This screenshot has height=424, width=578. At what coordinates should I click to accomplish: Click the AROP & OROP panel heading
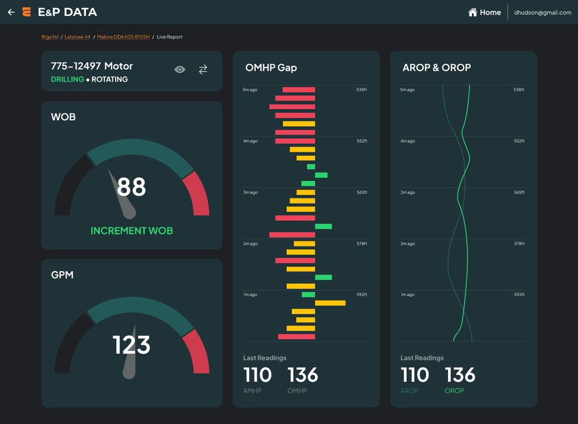(x=436, y=68)
